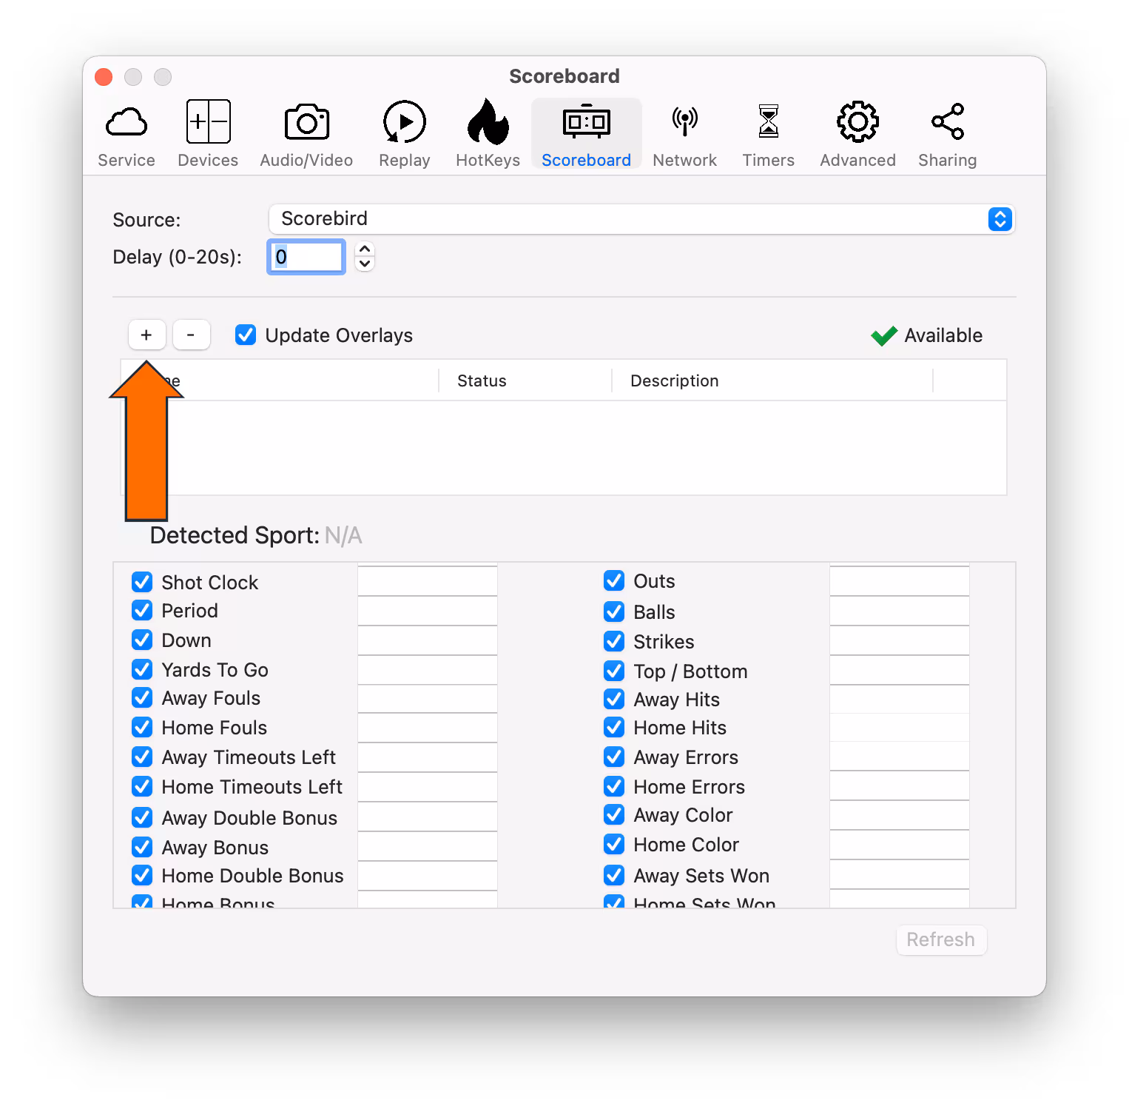Click the Shot Clock value field
The image size is (1129, 1106).
(428, 581)
